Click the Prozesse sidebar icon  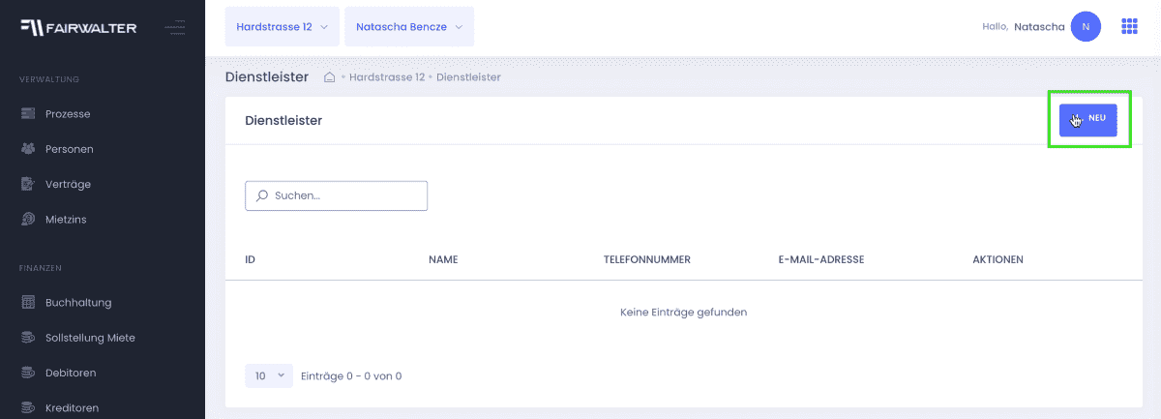coord(28,114)
